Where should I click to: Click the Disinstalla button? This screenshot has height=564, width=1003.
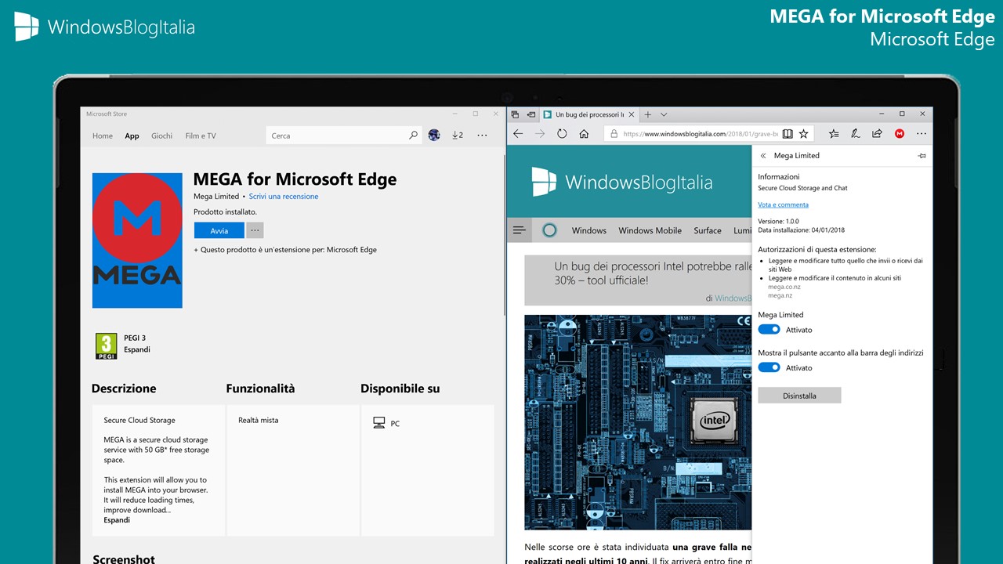(799, 396)
